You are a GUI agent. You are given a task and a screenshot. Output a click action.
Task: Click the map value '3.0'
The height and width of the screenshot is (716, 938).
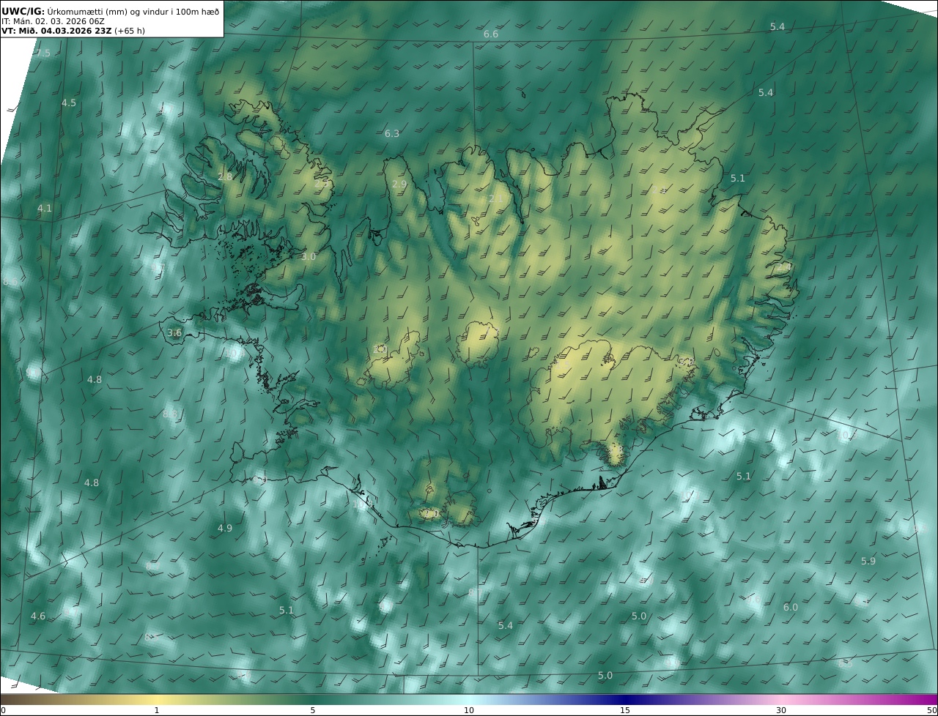coord(309,257)
